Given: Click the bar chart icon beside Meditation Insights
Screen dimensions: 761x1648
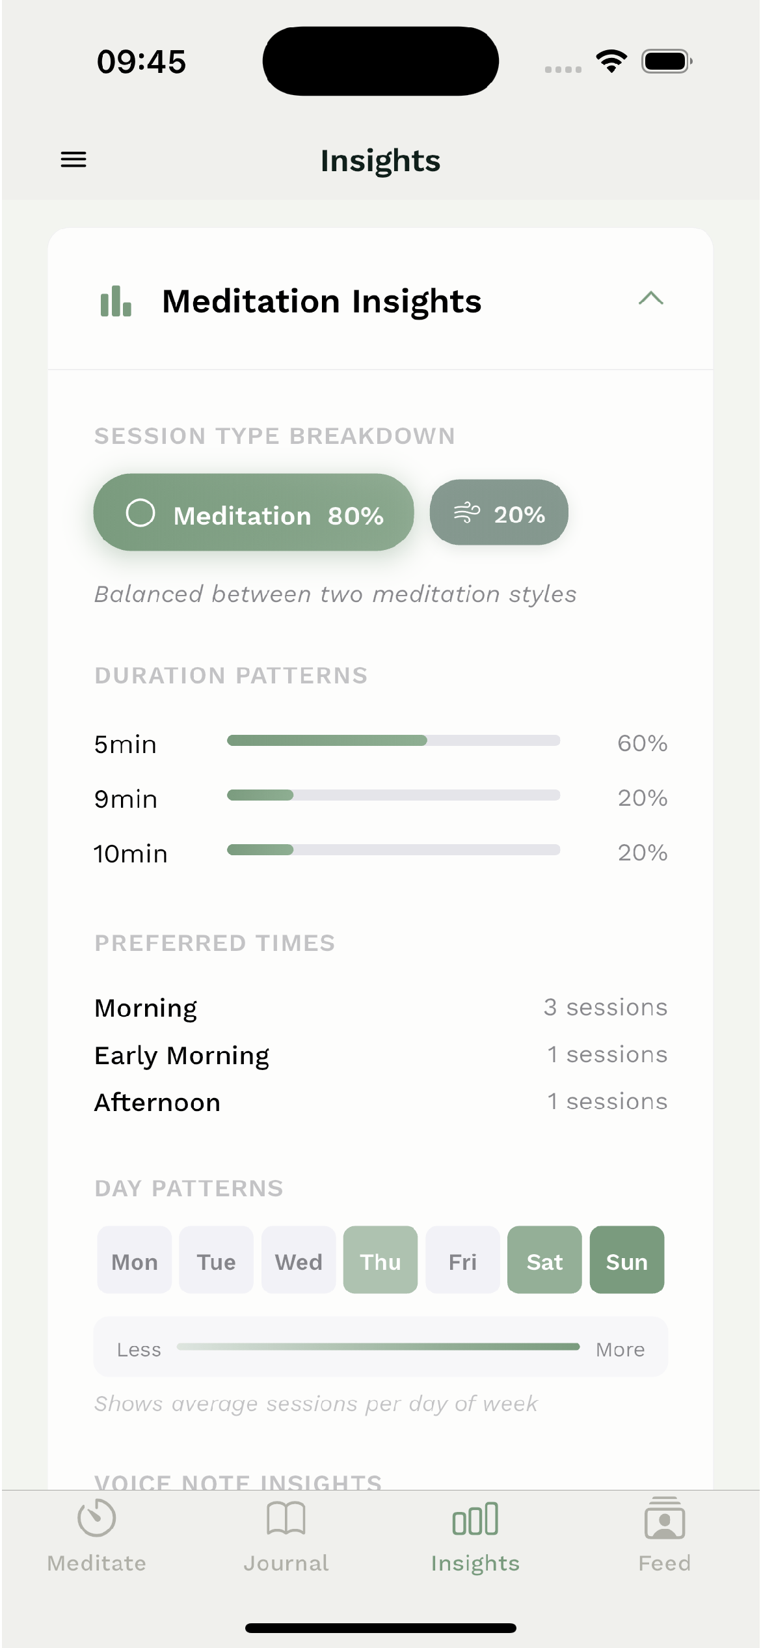Looking at the screenshot, I should (115, 301).
